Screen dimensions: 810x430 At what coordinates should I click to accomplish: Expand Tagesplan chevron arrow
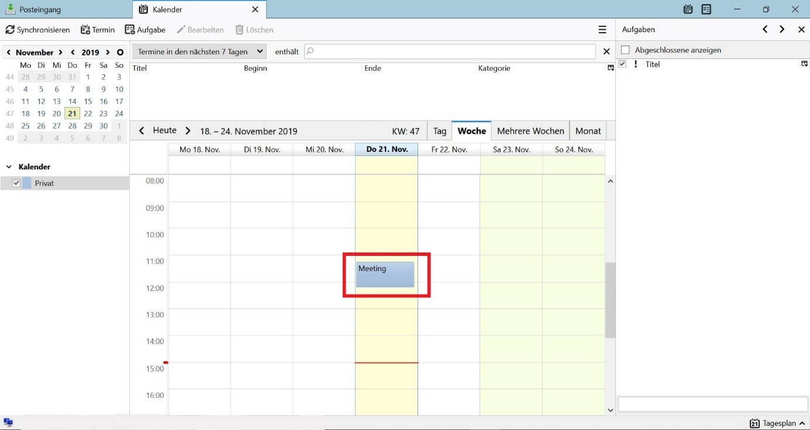pos(802,424)
